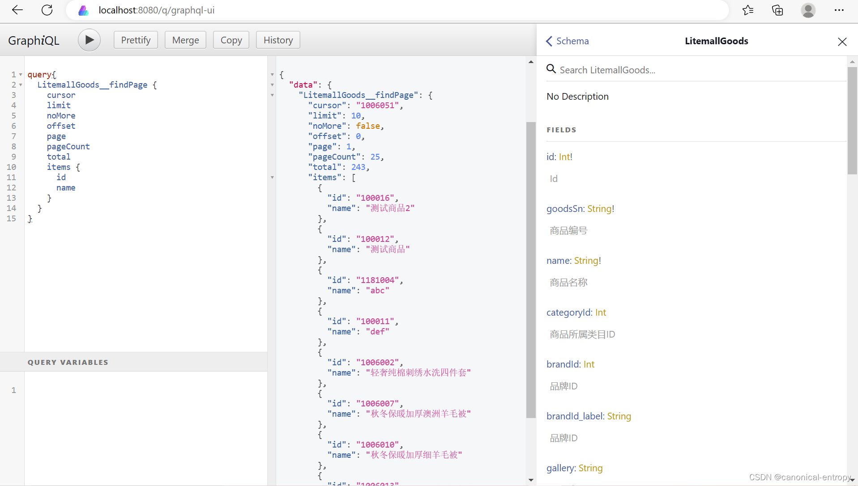Open the browser profile avatar
The height and width of the screenshot is (486, 858).
(808, 10)
